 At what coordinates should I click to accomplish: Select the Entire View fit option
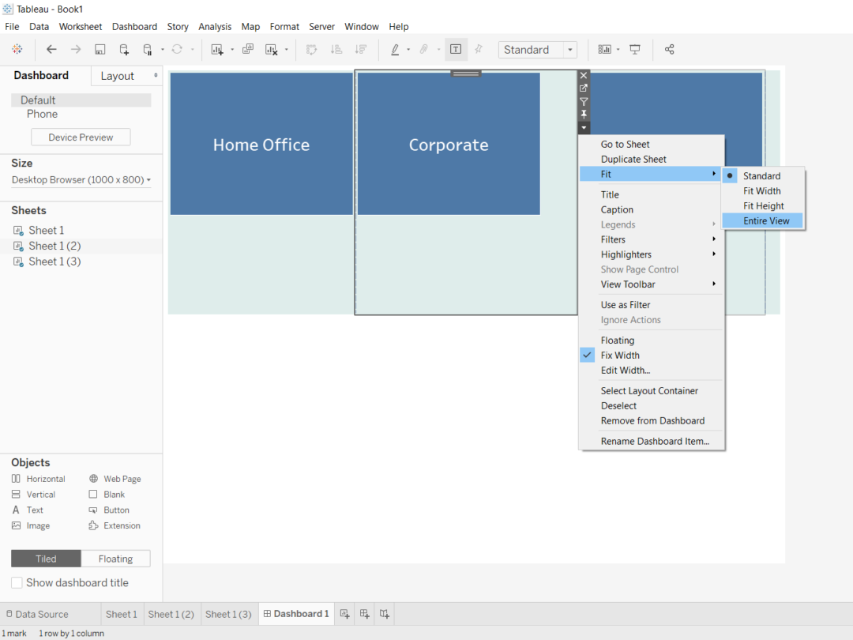pyautogui.click(x=763, y=220)
